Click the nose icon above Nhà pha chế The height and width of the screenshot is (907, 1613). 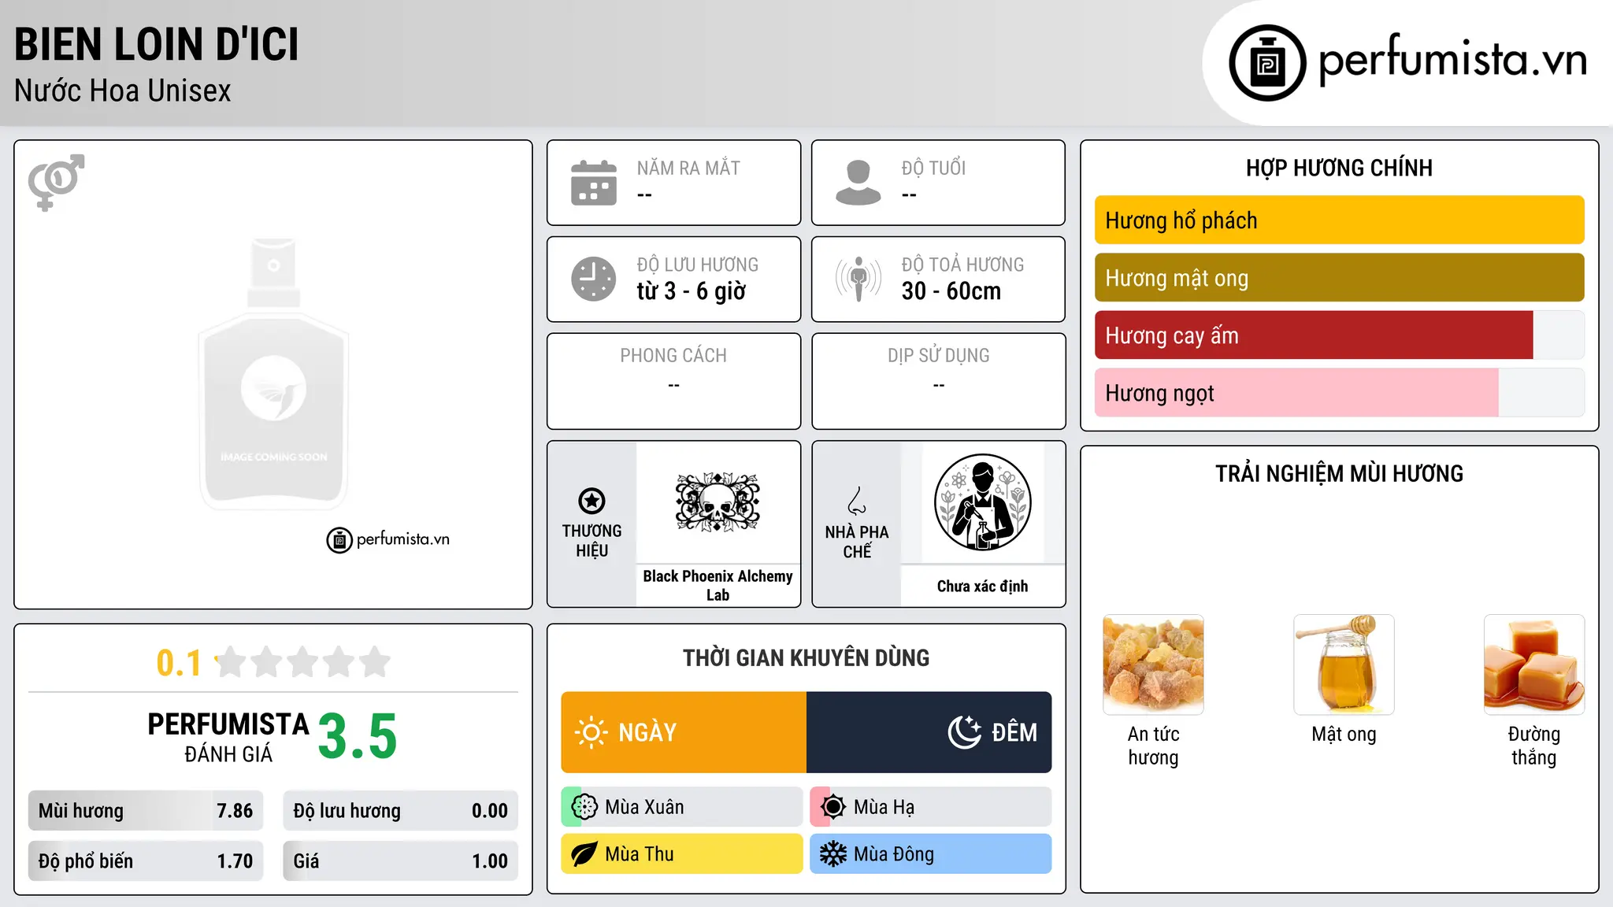click(x=857, y=501)
